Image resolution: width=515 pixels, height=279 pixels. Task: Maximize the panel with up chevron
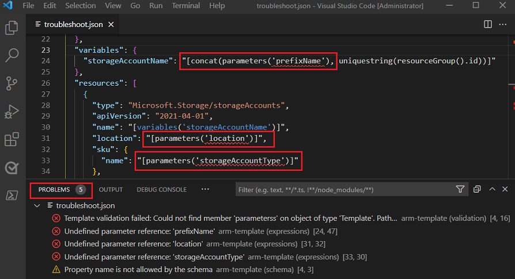point(492,189)
